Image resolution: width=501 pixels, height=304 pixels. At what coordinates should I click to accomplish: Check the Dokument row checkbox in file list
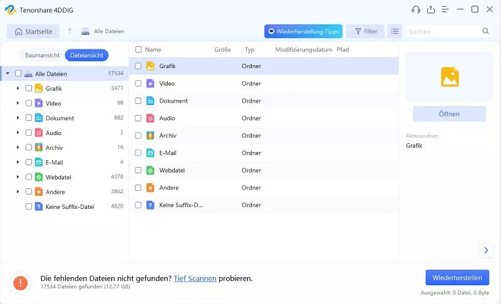pos(138,101)
